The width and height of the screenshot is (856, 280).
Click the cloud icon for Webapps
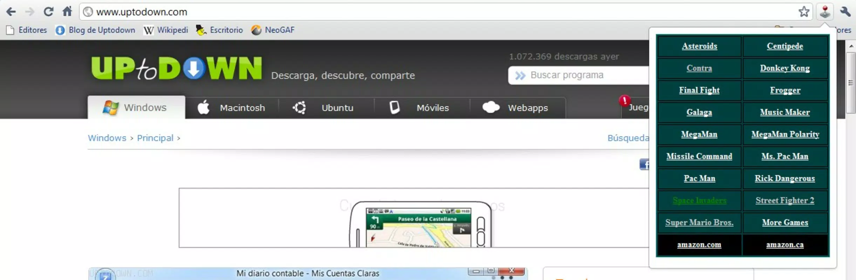pyautogui.click(x=491, y=107)
